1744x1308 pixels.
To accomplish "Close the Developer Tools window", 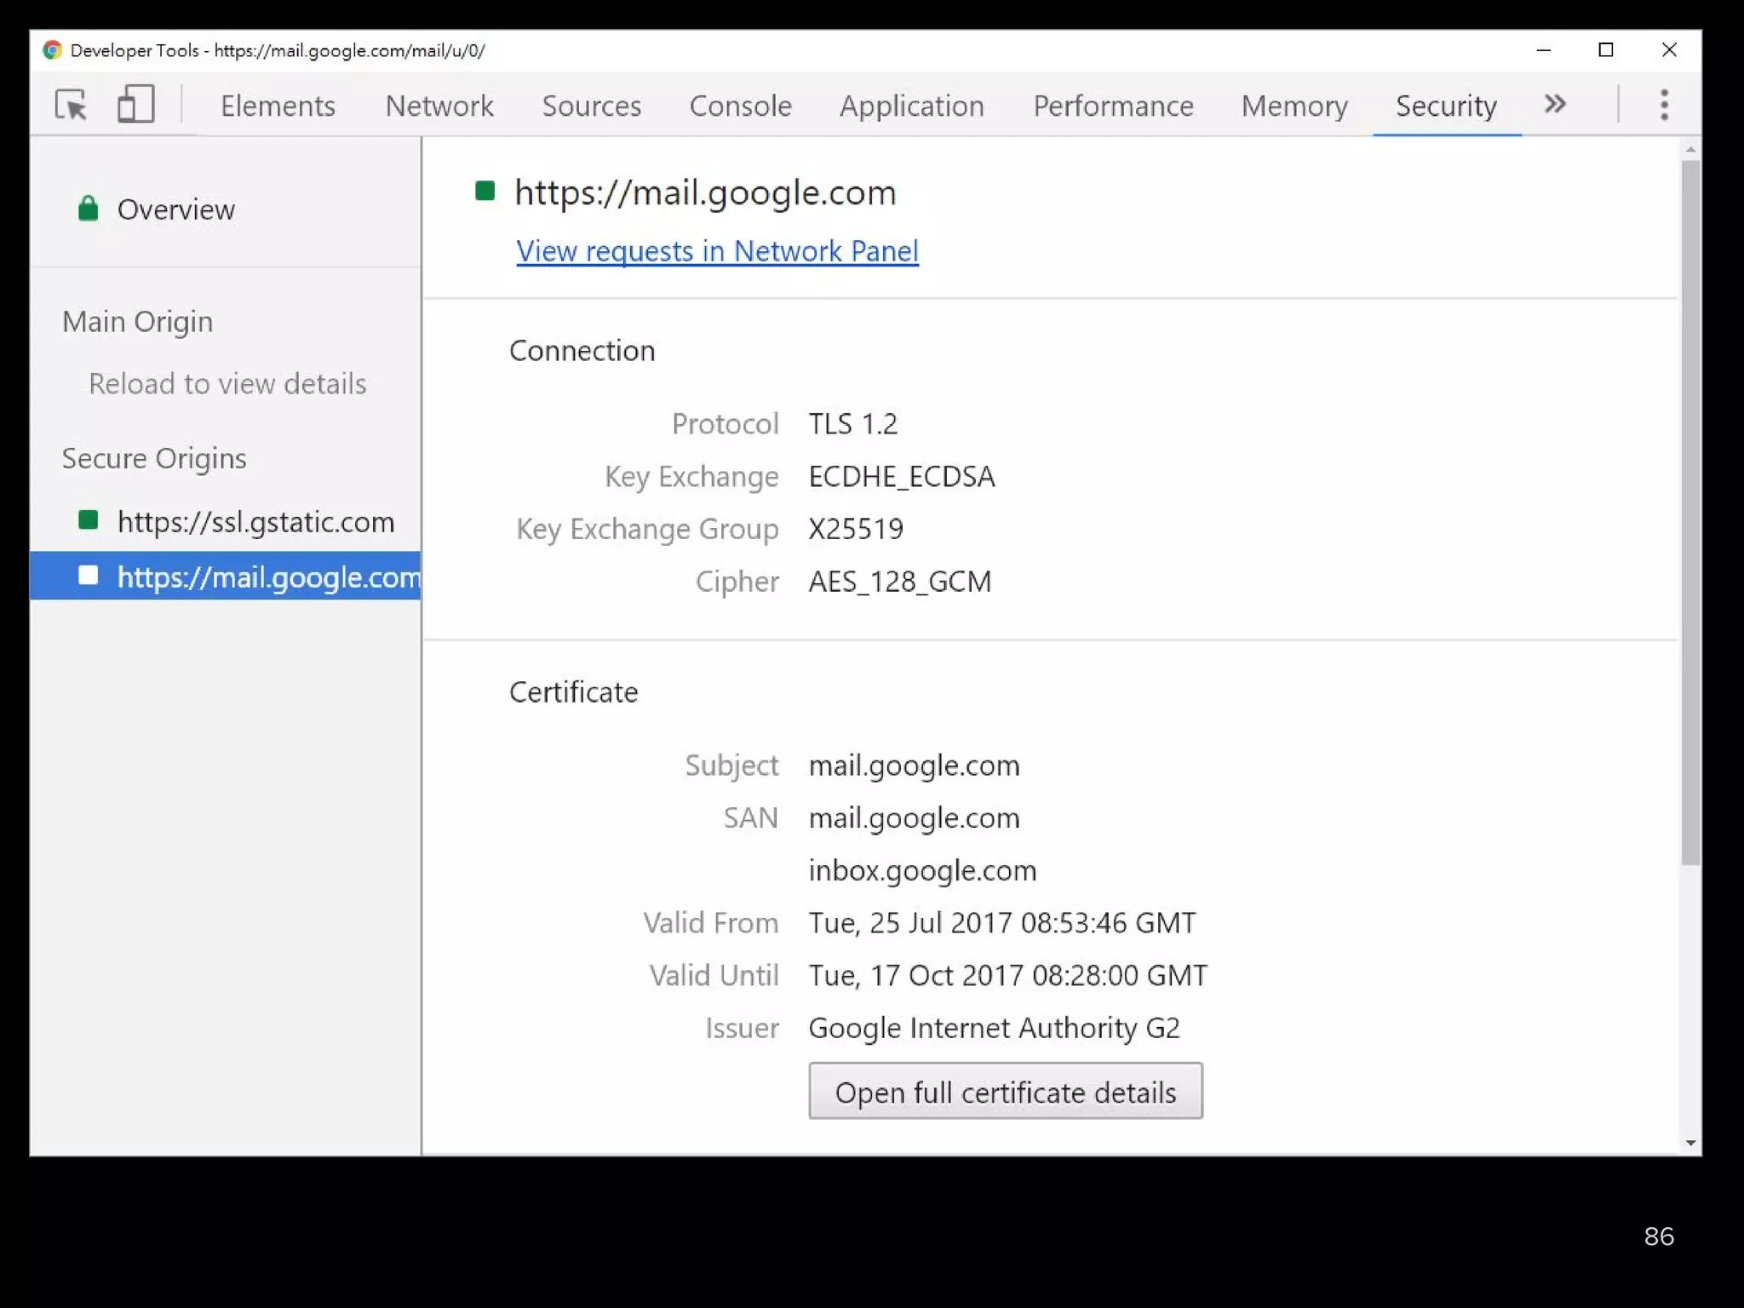I will click(1668, 50).
